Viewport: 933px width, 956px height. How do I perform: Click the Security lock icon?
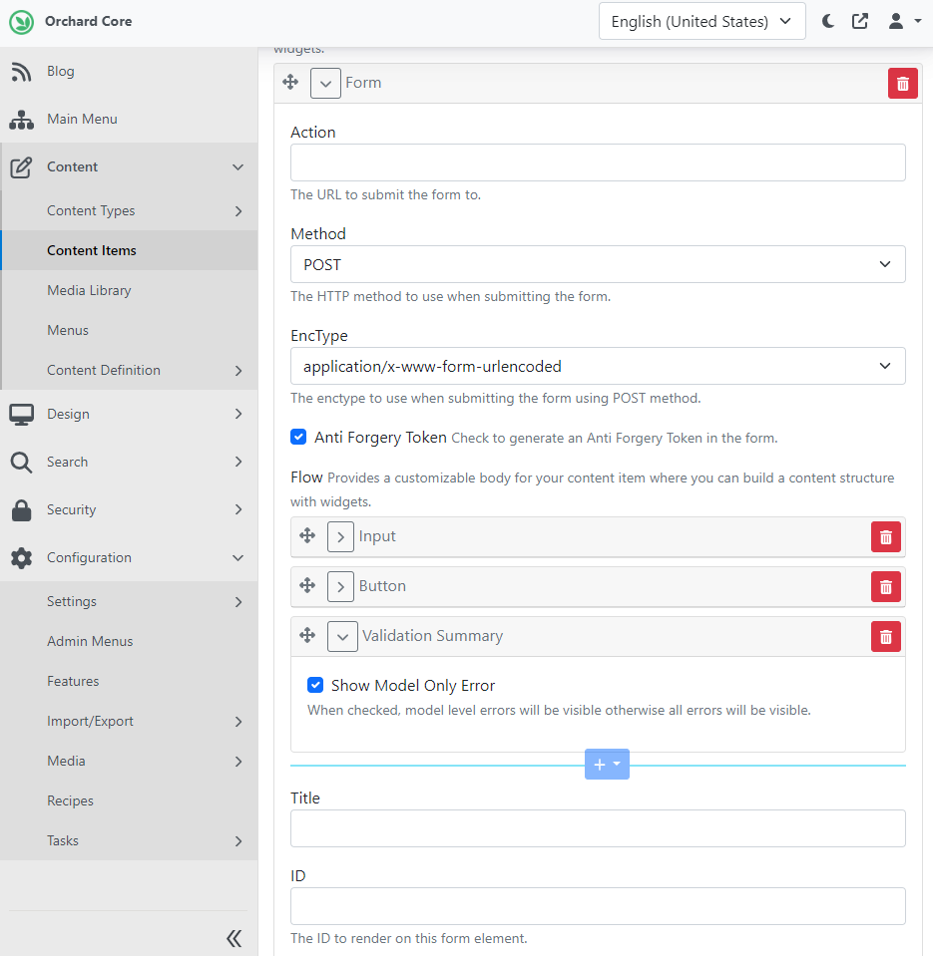21,509
